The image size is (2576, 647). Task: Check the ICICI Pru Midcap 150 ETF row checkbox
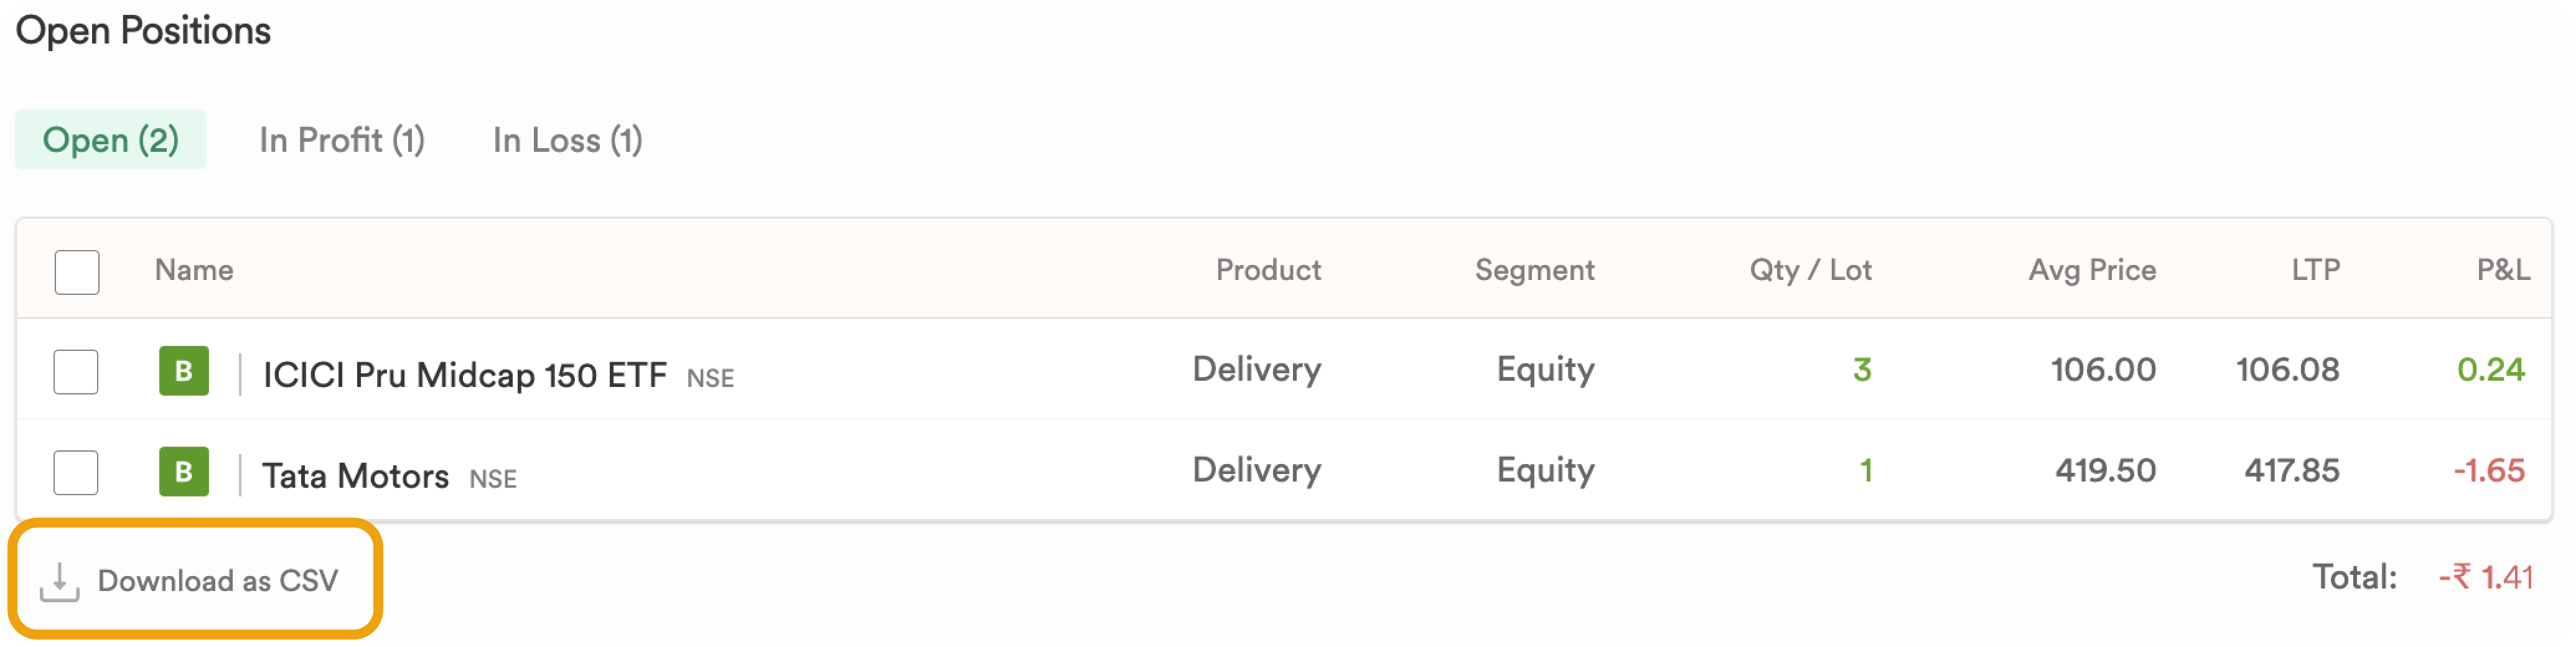coord(76,372)
